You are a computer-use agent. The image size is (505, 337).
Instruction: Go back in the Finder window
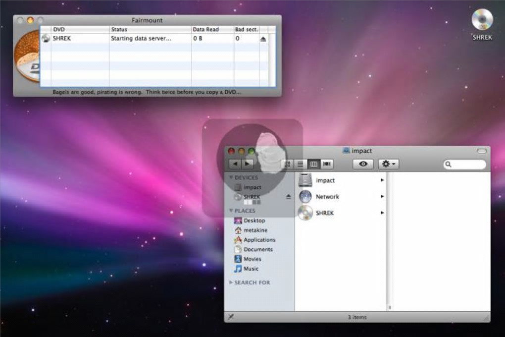tap(235, 164)
